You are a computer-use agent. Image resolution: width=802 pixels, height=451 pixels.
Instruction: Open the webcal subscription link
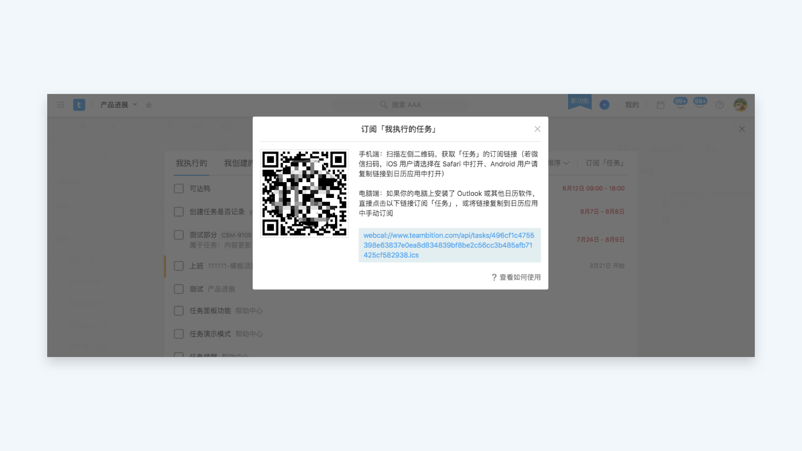[449, 245]
